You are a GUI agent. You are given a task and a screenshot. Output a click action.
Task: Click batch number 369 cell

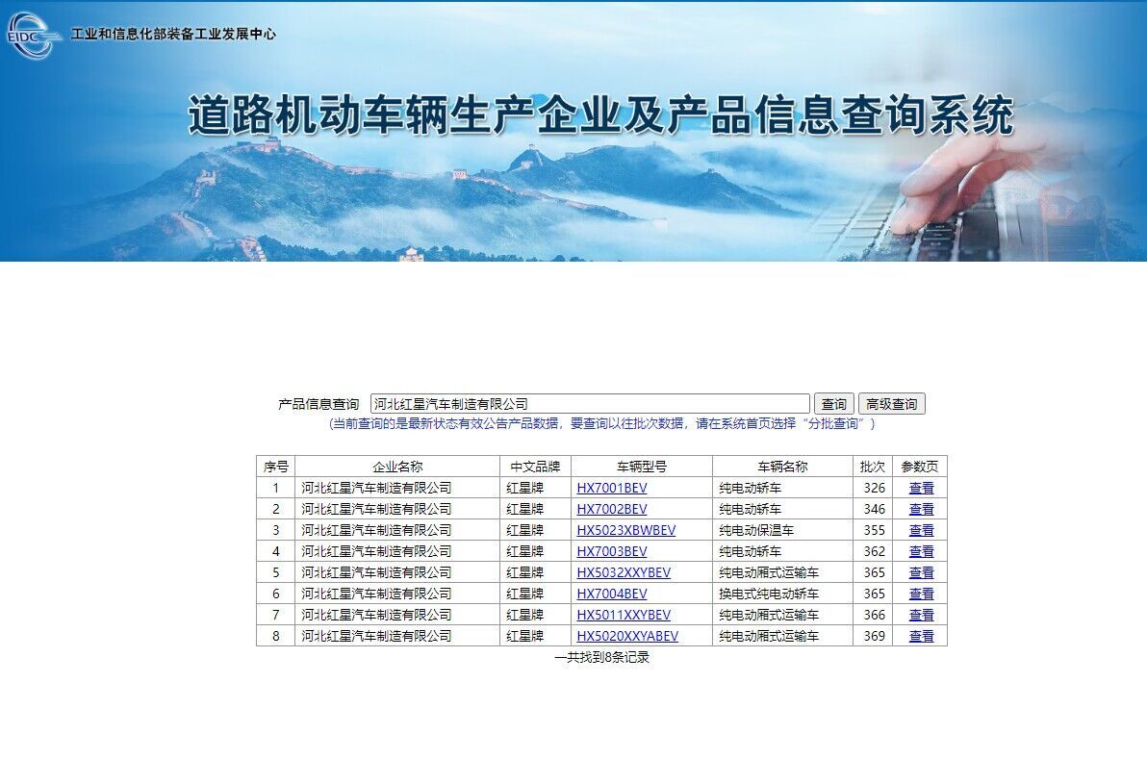click(874, 636)
